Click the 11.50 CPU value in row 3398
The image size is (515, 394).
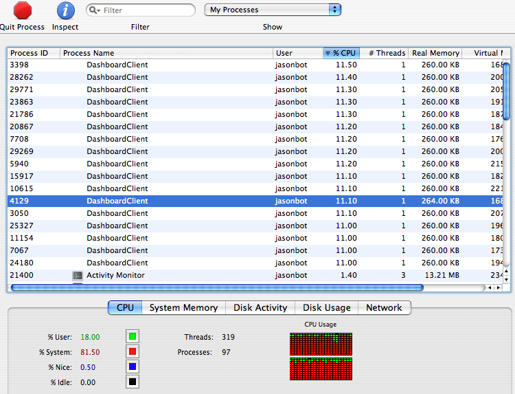346,65
